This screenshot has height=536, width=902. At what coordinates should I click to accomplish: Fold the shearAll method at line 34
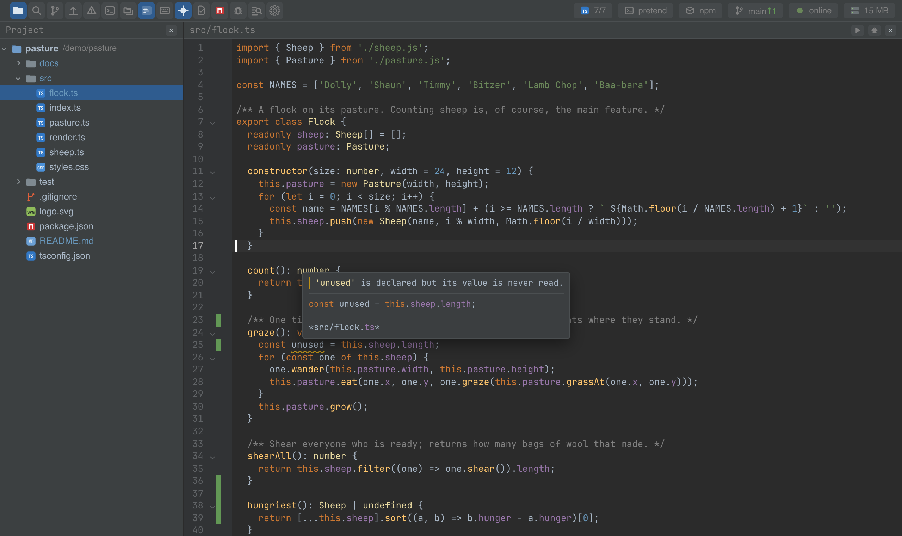(x=212, y=457)
